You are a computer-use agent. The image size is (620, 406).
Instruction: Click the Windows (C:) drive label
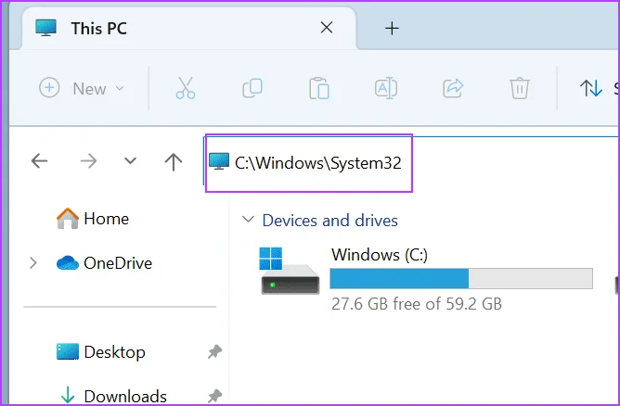pyautogui.click(x=380, y=255)
